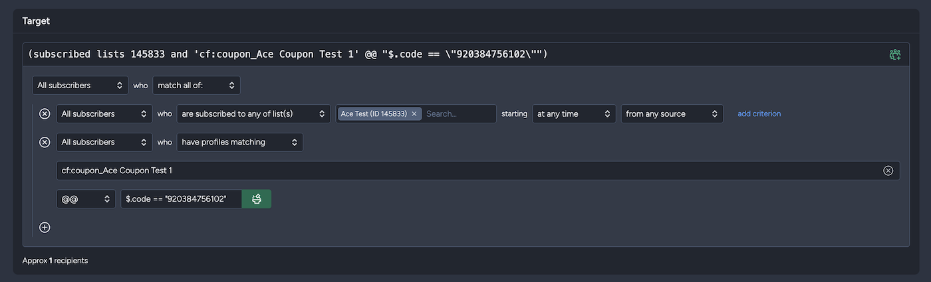Open the match all of dropdown
The image size is (931, 282).
coord(196,85)
